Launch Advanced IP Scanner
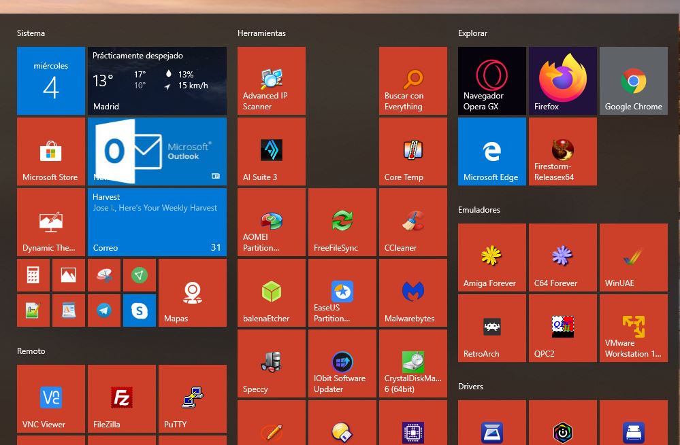The image size is (680, 445). click(272, 81)
